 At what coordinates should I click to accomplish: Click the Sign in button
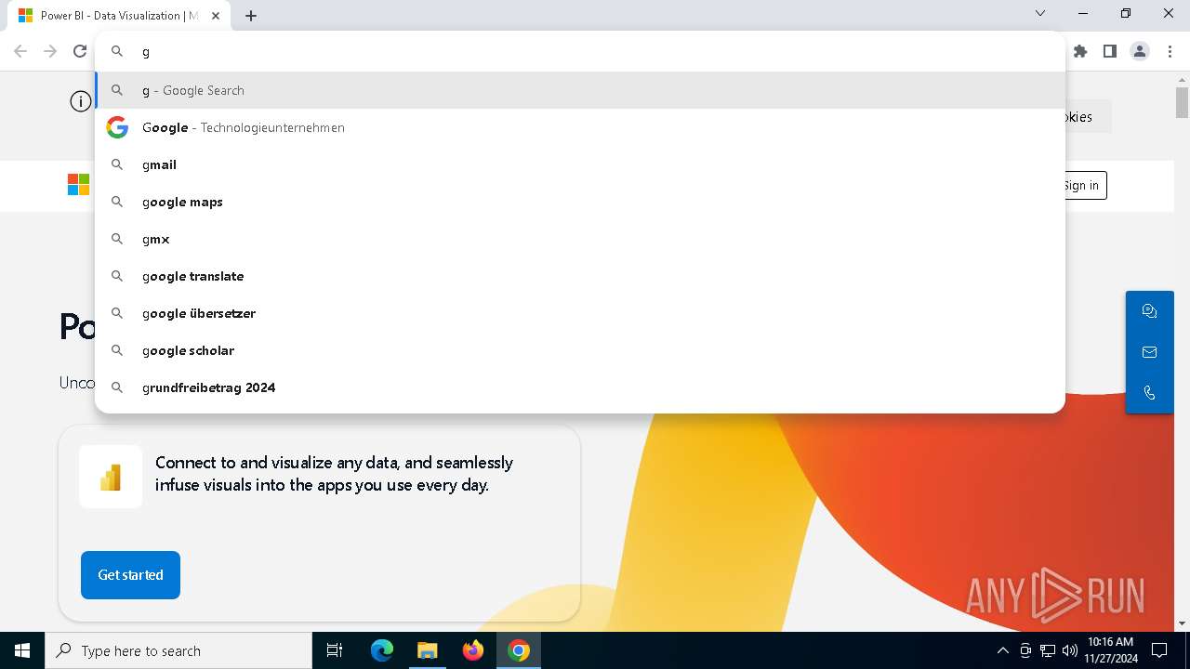pyautogui.click(x=1085, y=185)
